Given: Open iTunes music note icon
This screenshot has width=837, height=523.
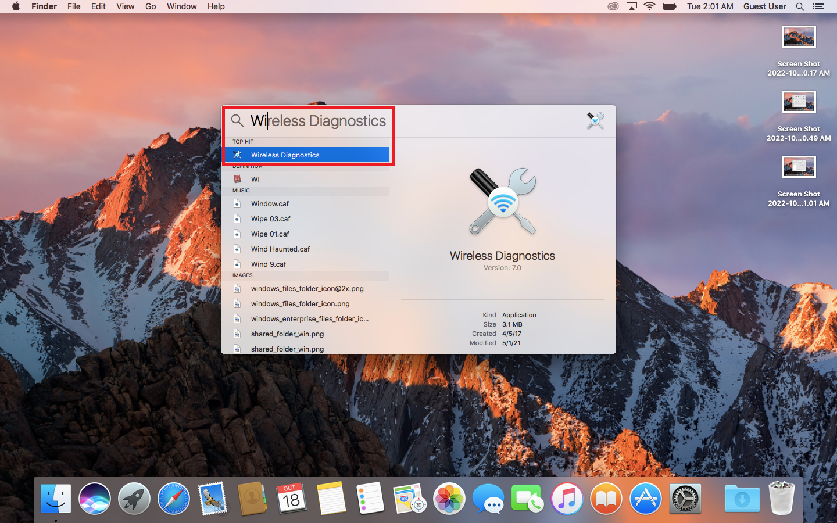Looking at the screenshot, I should point(567,499).
